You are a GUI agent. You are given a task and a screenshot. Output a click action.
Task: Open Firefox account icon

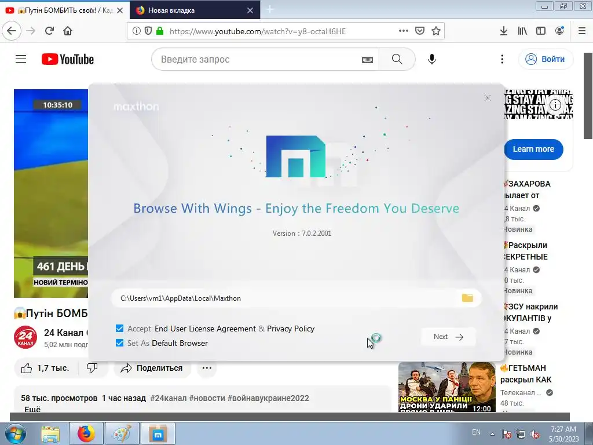(559, 31)
